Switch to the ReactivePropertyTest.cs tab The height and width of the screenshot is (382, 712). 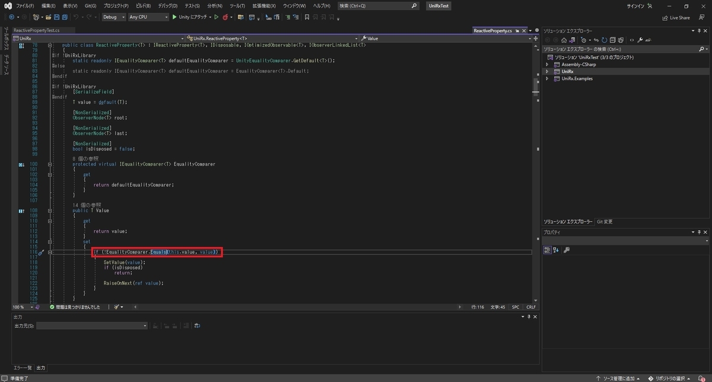point(36,30)
